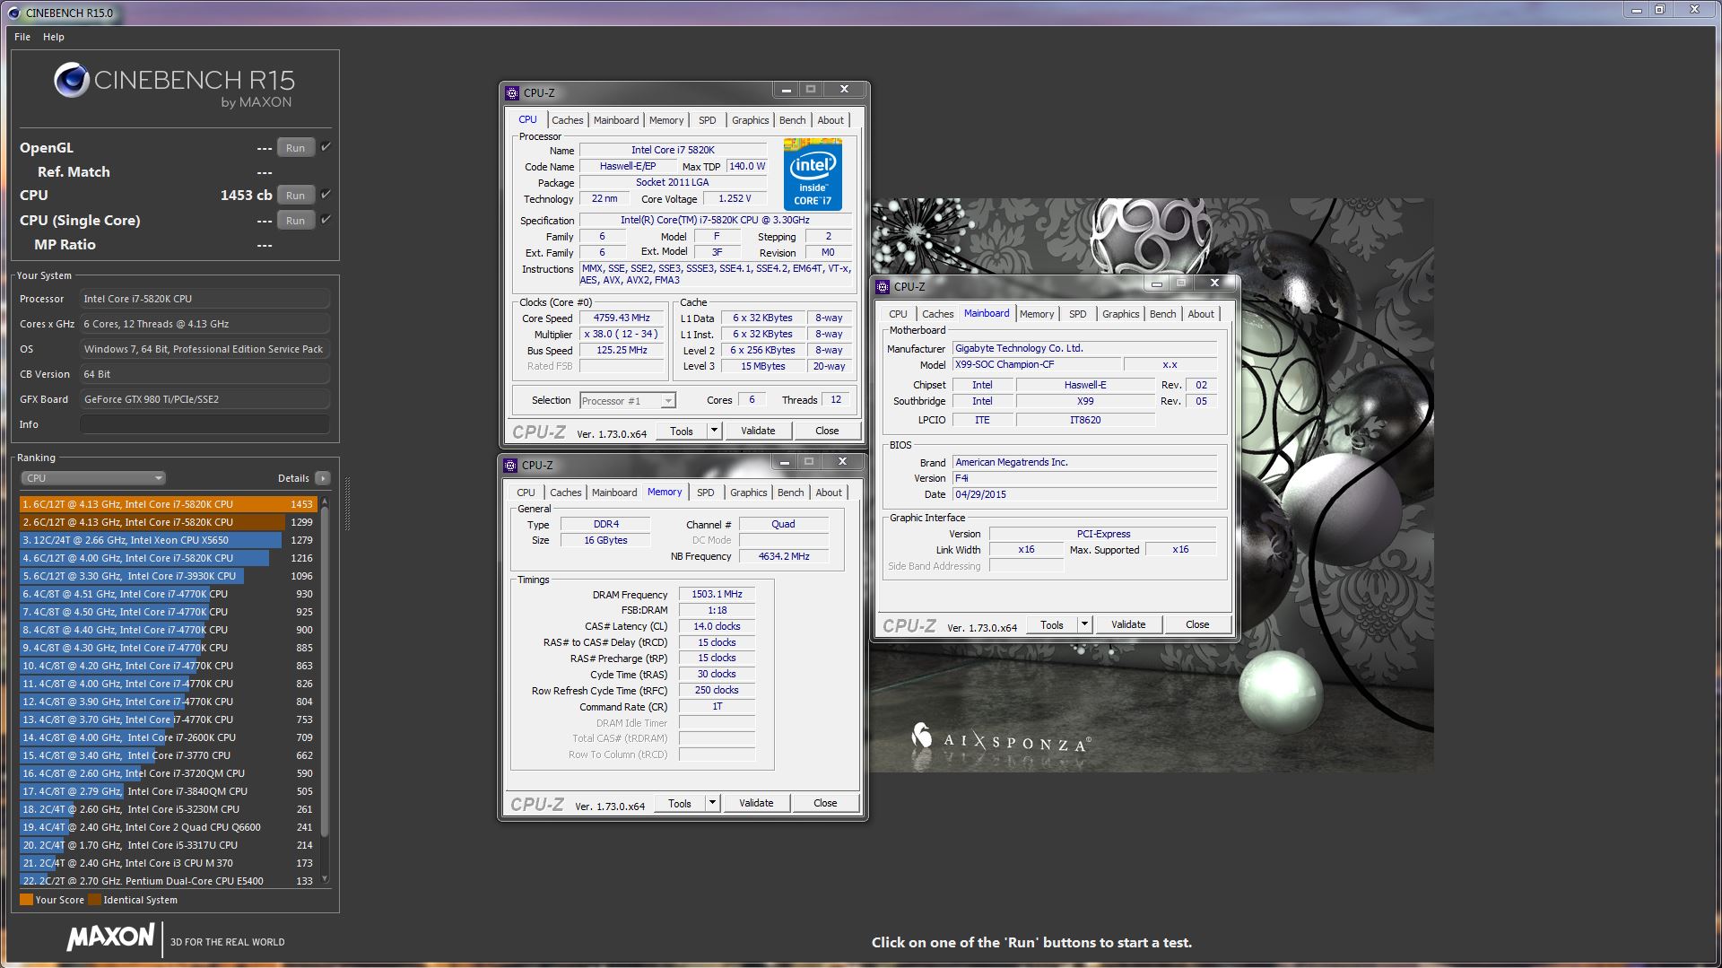Open Memory tab in Mainboard window
Image resolution: width=1722 pixels, height=968 pixels.
point(1037,314)
